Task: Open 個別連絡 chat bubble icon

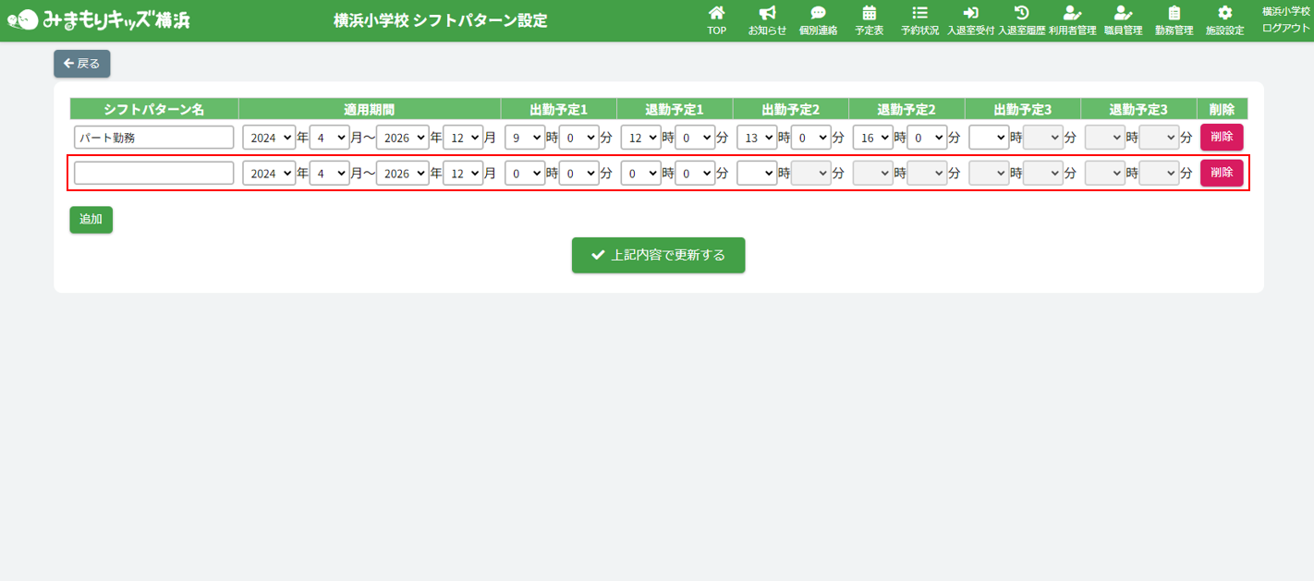Action: 818,13
